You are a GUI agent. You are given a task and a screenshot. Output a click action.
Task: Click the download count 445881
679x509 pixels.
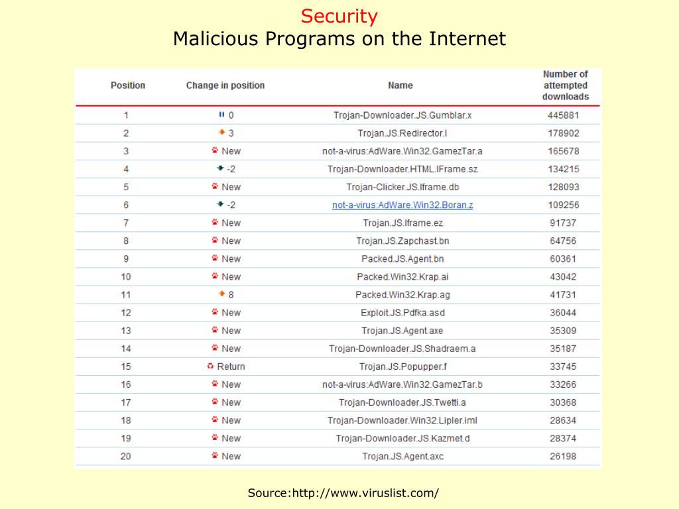click(563, 115)
